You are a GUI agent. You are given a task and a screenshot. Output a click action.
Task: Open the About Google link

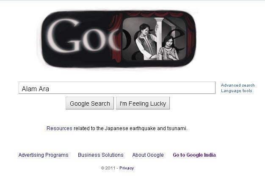(148, 155)
